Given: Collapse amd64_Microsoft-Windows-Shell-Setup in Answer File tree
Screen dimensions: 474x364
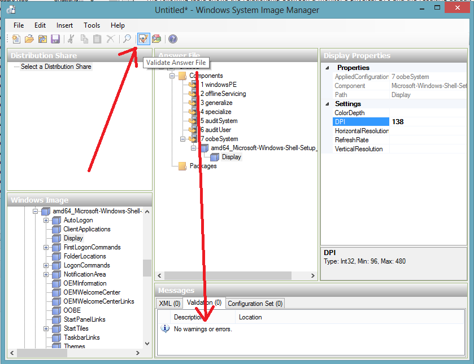Looking at the screenshot, I should 193,148.
